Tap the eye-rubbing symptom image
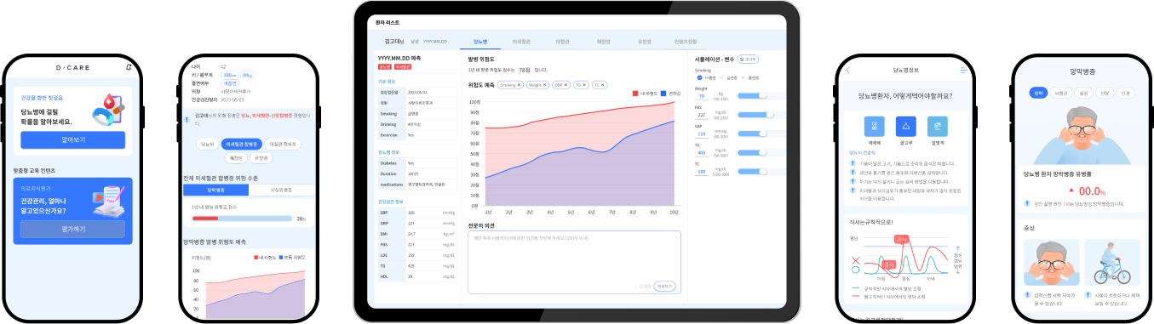This screenshot has height=324, width=1154. coord(1051,264)
